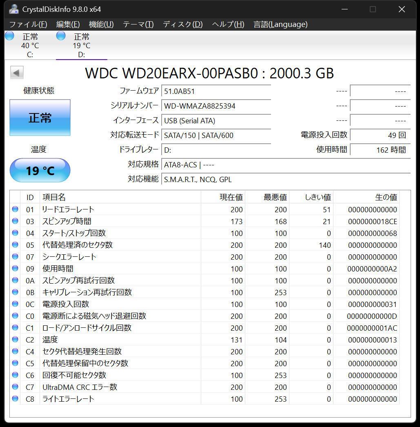Click the 正常 health status button
This screenshot has height=427, width=420.
coord(40,118)
